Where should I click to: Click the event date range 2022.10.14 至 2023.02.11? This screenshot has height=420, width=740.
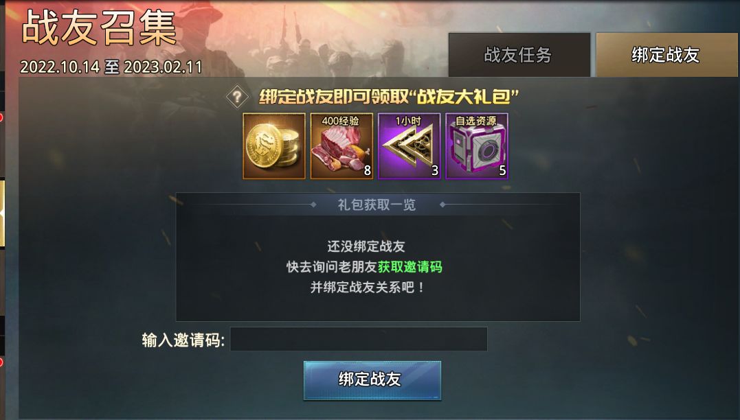[111, 67]
